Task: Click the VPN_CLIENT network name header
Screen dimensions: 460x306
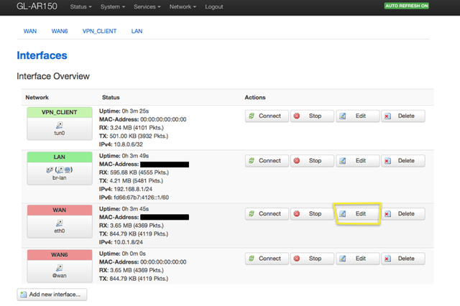Action: (x=60, y=113)
